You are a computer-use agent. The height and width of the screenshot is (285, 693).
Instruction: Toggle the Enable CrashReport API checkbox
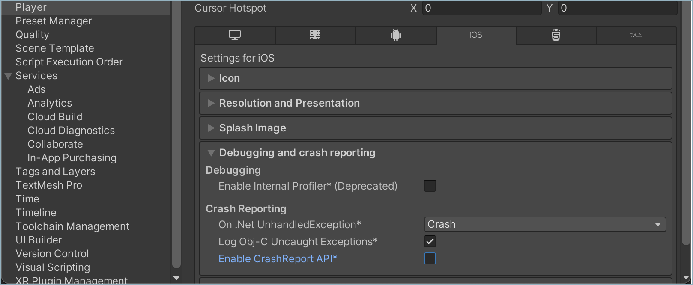pos(430,258)
